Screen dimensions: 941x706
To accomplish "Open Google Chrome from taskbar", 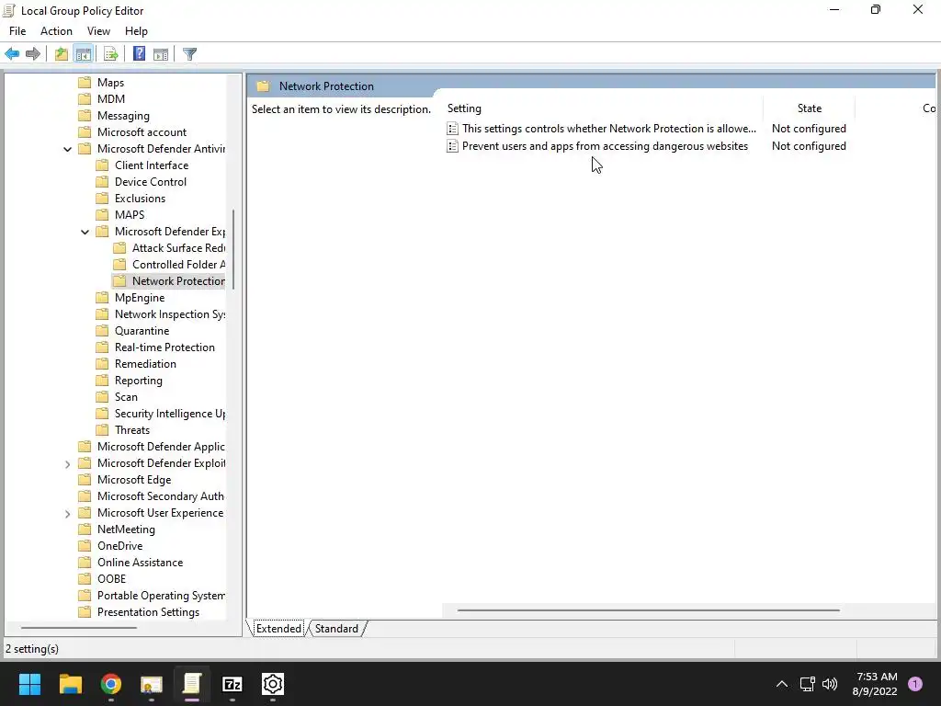I will click(x=111, y=684).
